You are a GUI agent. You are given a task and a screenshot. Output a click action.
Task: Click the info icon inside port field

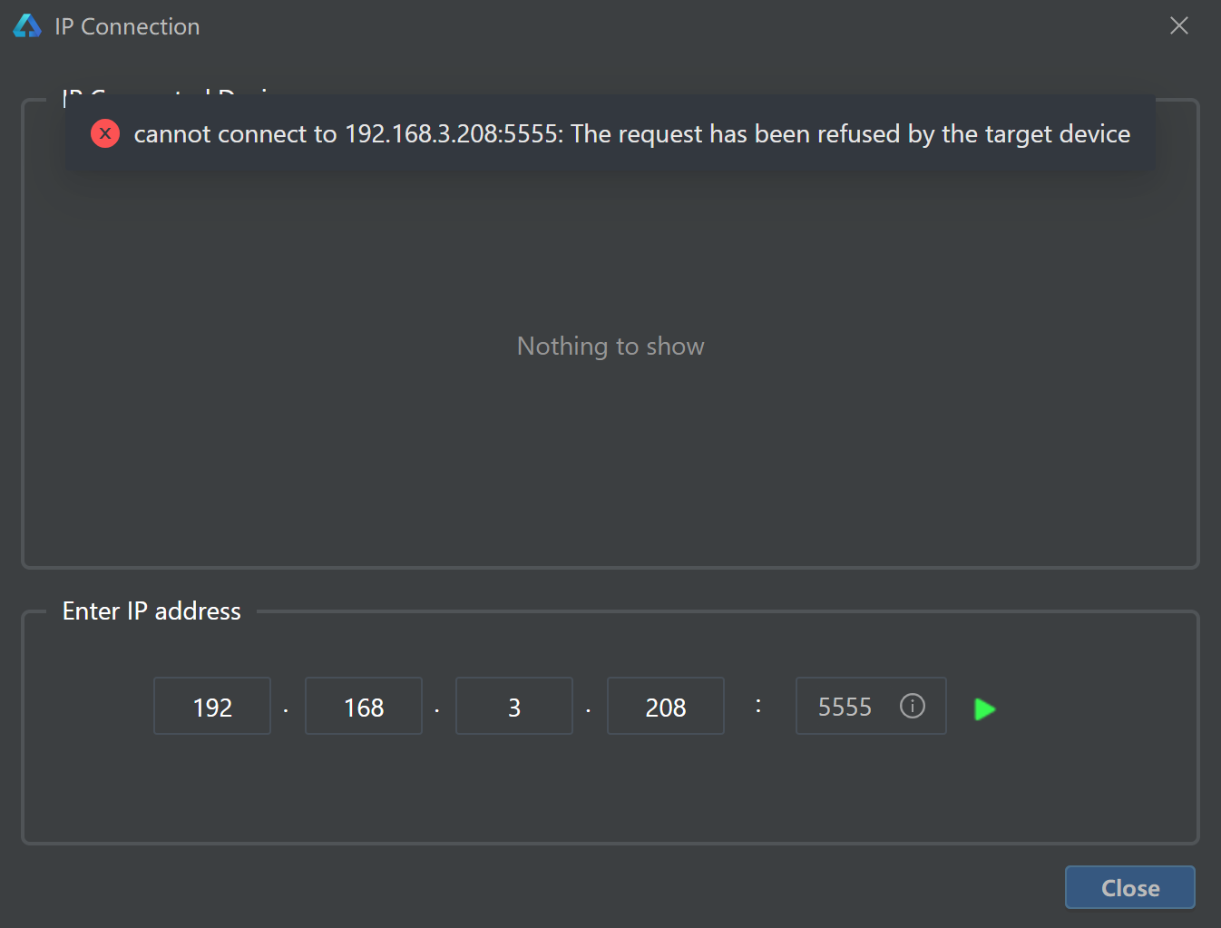tap(912, 706)
